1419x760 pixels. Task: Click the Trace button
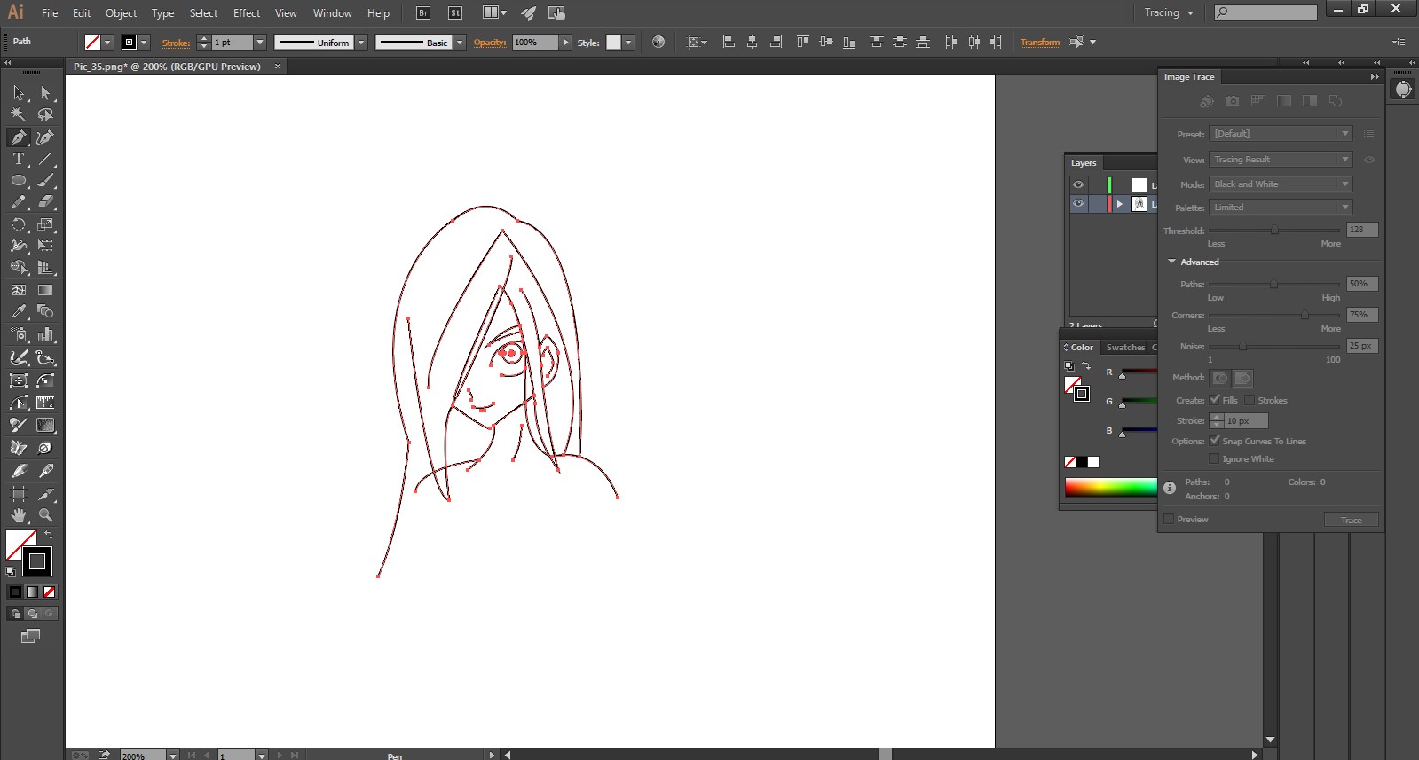(x=1352, y=520)
